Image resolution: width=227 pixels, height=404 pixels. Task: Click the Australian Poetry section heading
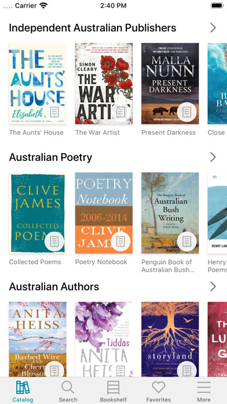click(50, 157)
